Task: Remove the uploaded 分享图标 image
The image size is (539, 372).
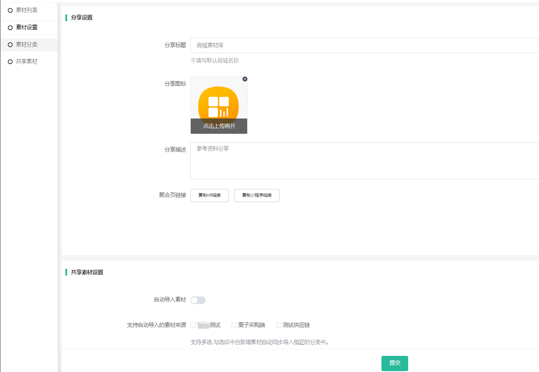Action: pos(245,79)
